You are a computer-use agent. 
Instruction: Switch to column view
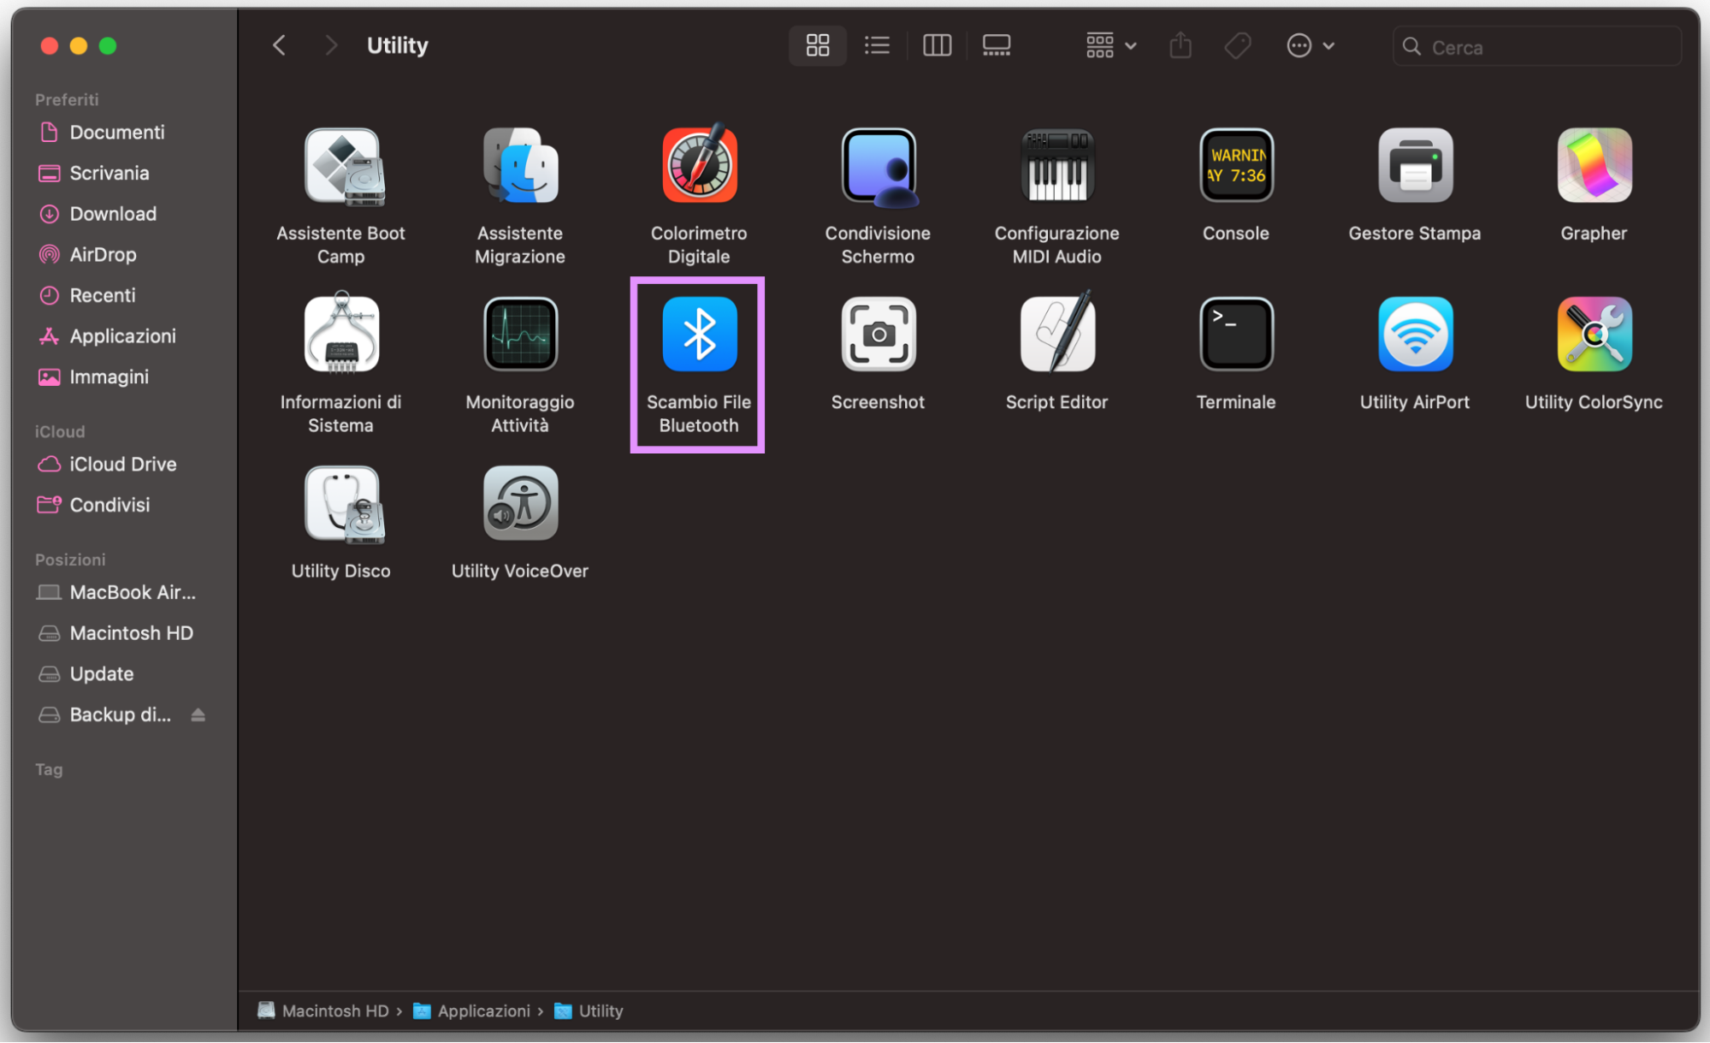tap(937, 44)
